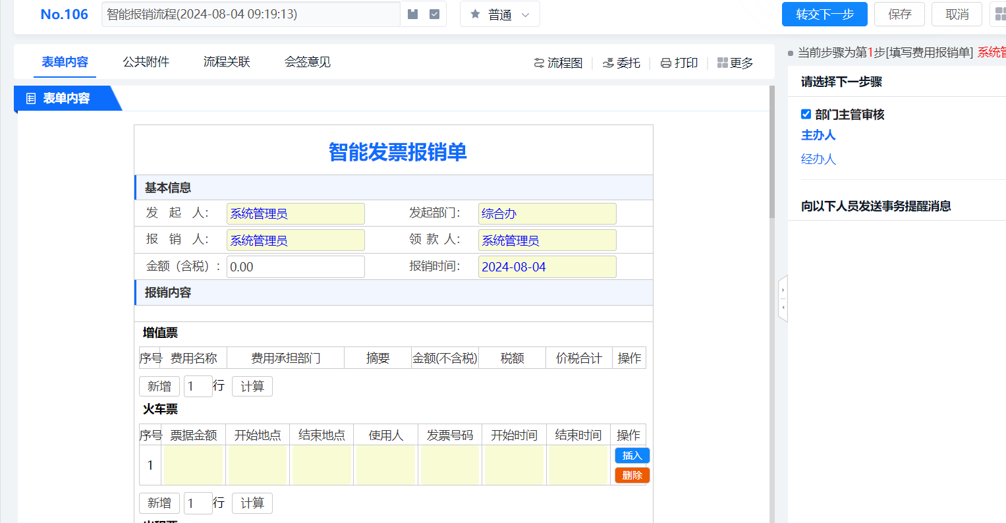Uncheck the 部门主管审核 checkbox

pos(806,114)
